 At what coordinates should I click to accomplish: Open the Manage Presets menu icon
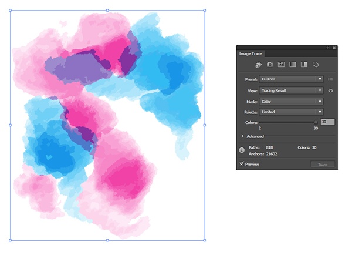coord(330,79)
